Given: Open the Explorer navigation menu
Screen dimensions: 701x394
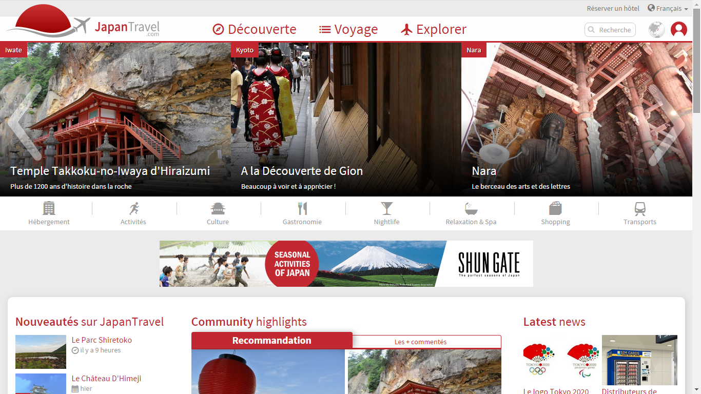Looking at the screenshot, I should pos(434,29).
